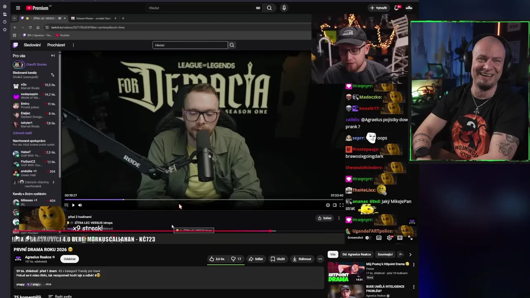The width and height of the screenshot is (530, 298).
Task: Open the Procházet tab in Twitch
Action: [56, 45]
